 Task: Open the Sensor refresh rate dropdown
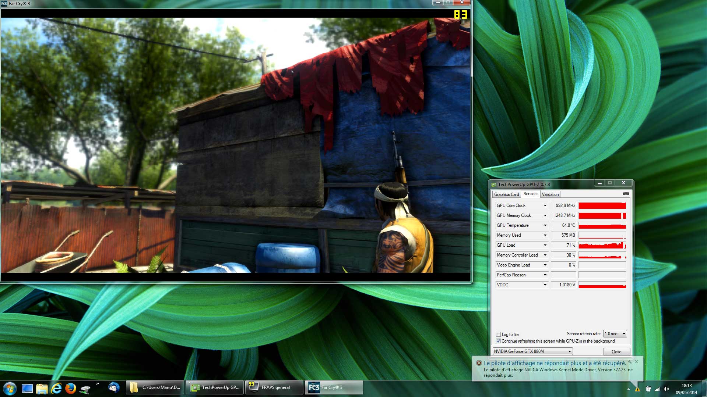(x=615, y=334)
